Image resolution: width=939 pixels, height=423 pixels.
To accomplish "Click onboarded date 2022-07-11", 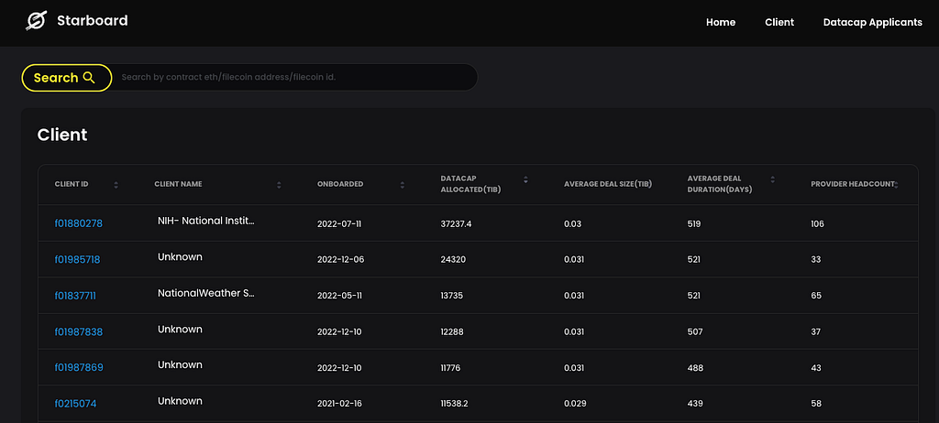I will (x=339, y=224).
